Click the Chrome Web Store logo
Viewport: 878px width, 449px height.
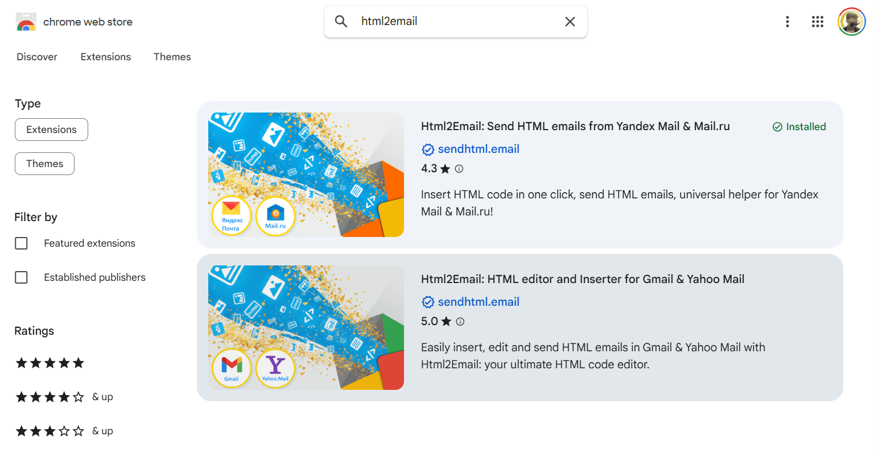(x=26, y=21)
